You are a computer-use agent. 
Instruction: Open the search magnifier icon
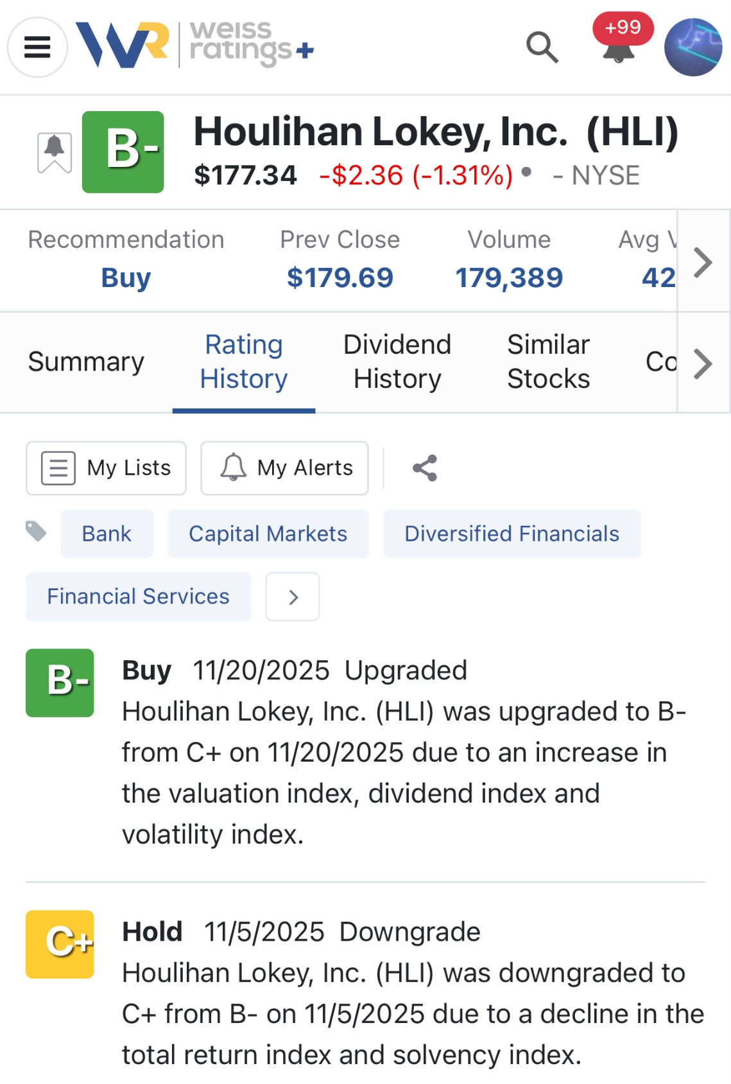click(x=542, y=47)
